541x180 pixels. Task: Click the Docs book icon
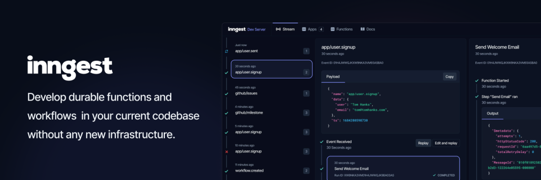point(363,29)
